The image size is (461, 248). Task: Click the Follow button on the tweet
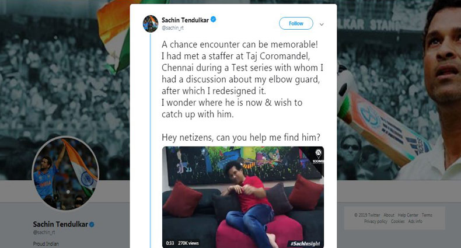click(296, 23)
